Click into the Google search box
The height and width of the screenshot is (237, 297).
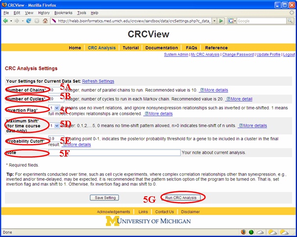coord(262,21)
